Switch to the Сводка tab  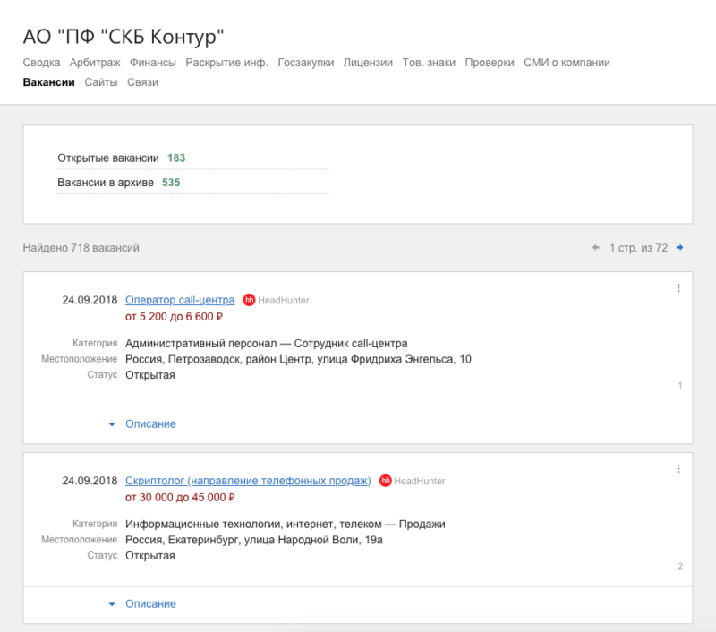pos(41,63)
